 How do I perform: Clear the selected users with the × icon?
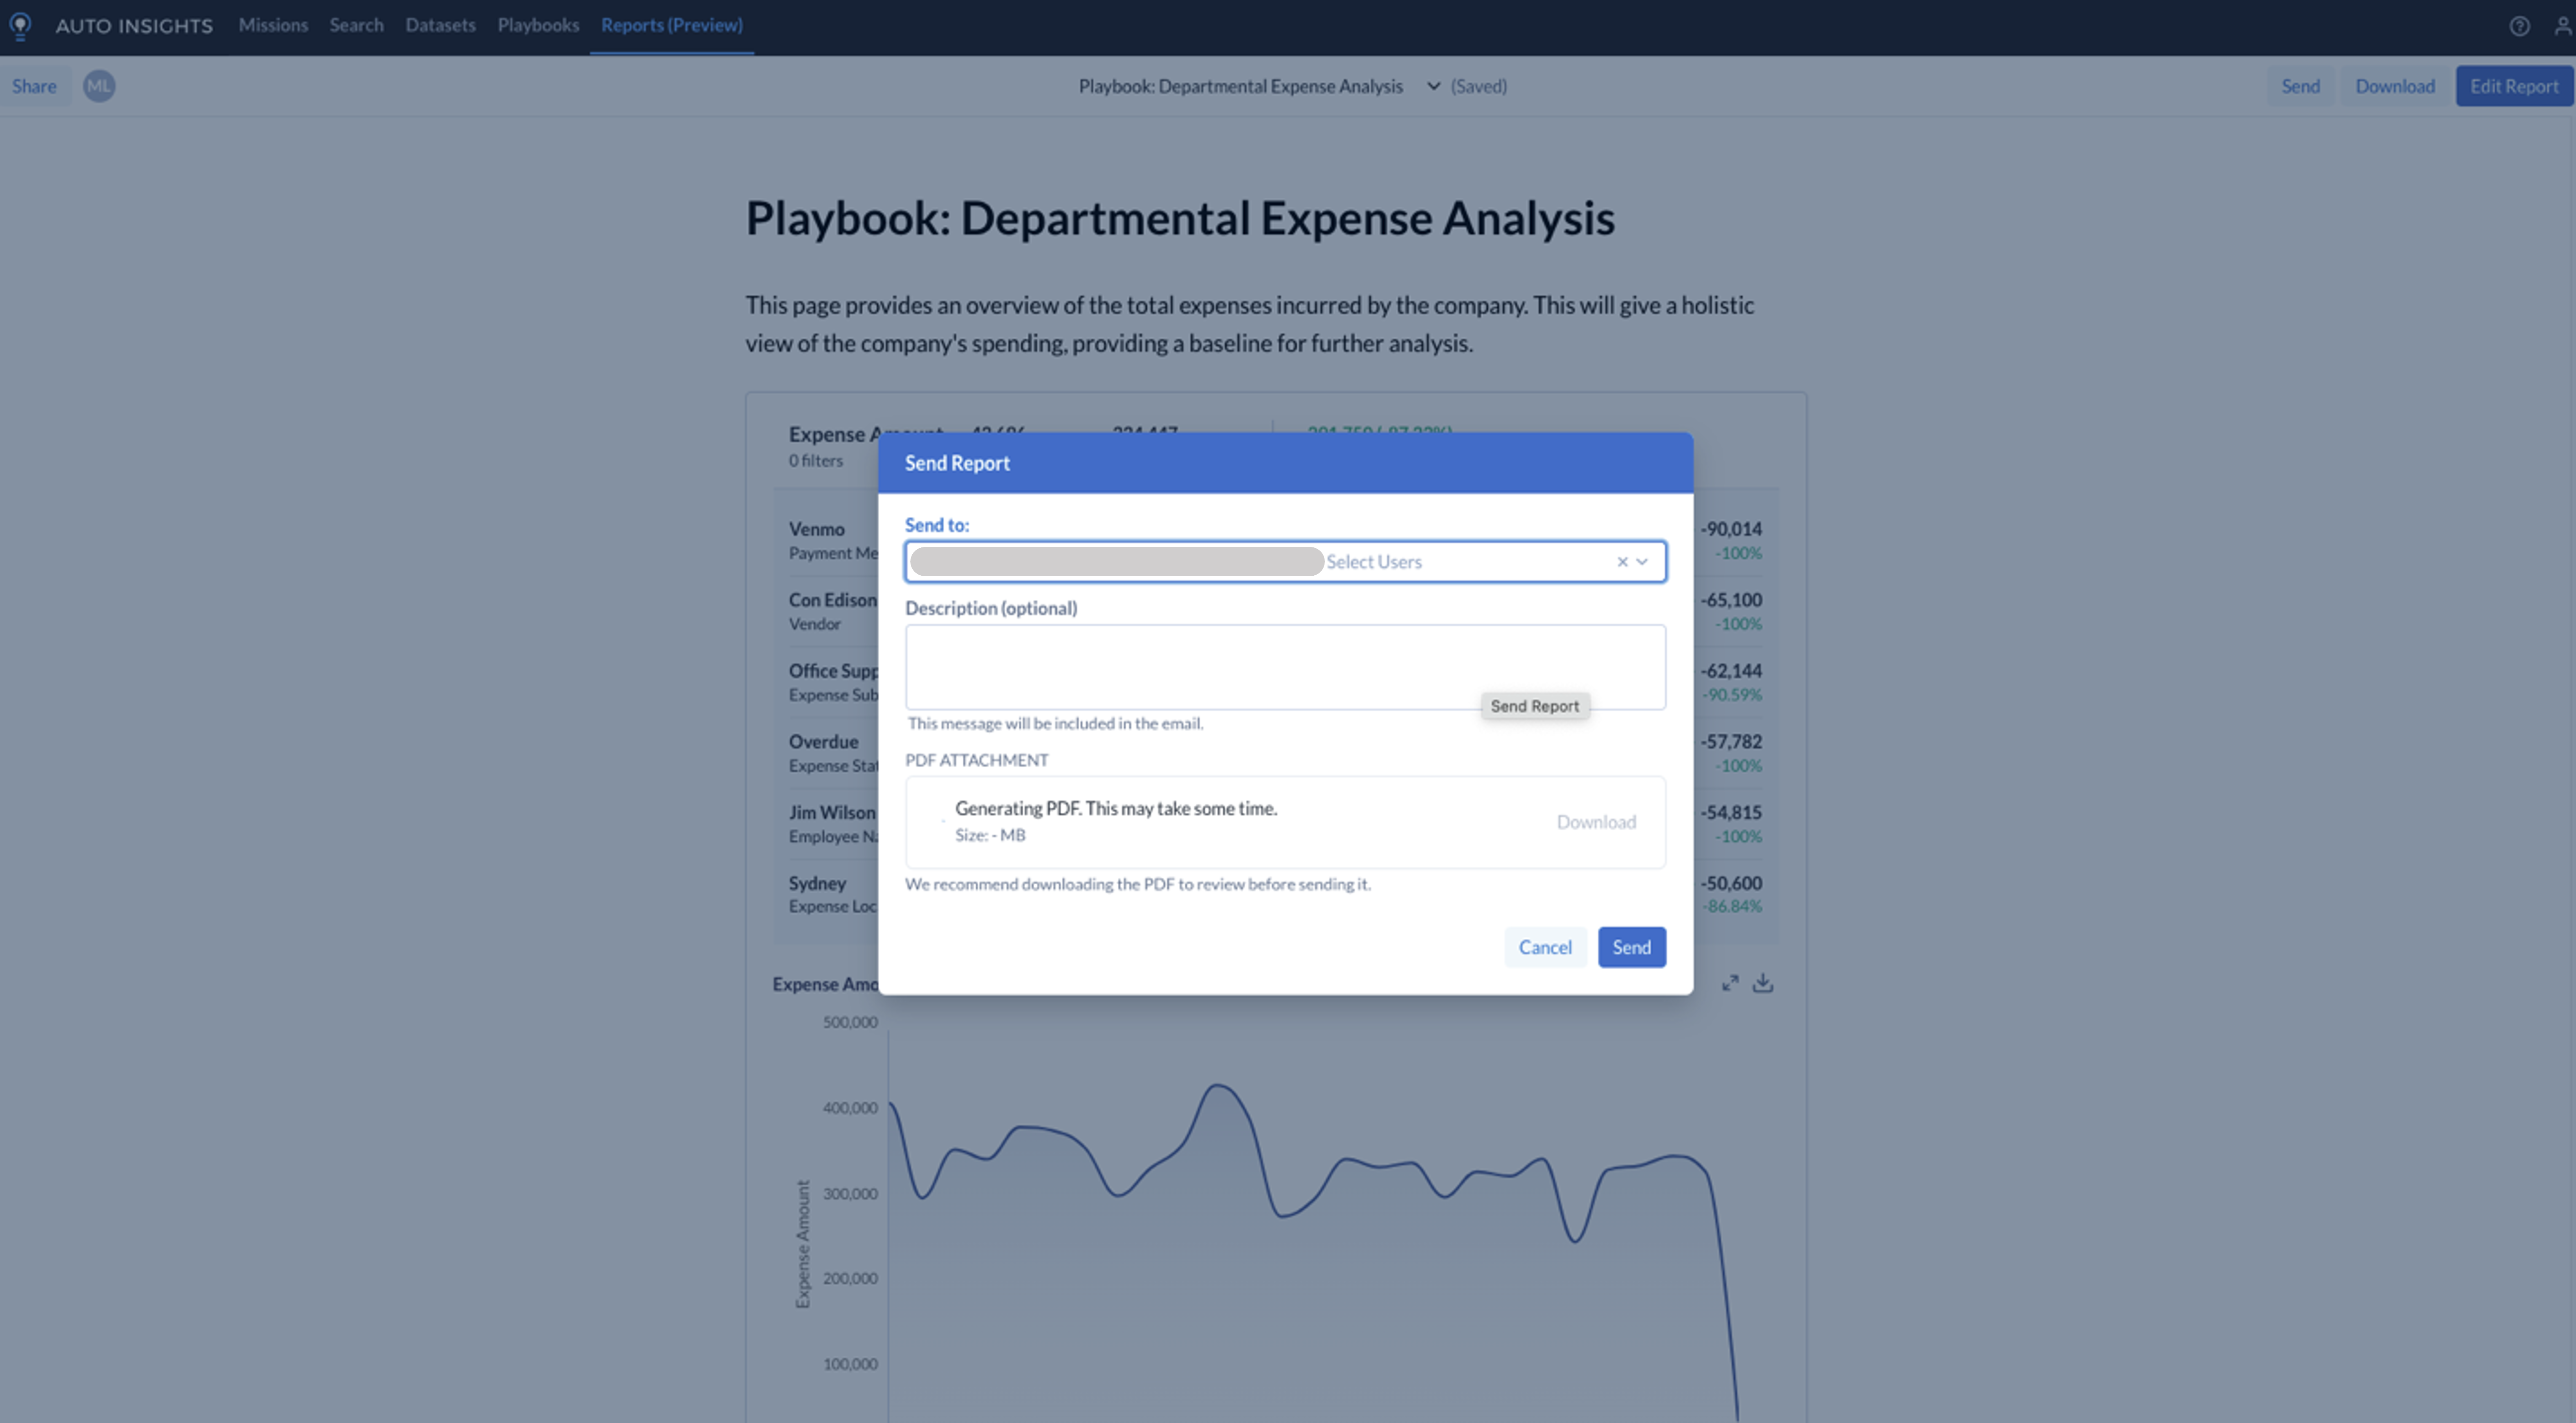(x=1621, y=561)
